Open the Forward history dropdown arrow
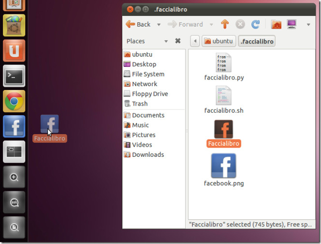 (211, 25)
